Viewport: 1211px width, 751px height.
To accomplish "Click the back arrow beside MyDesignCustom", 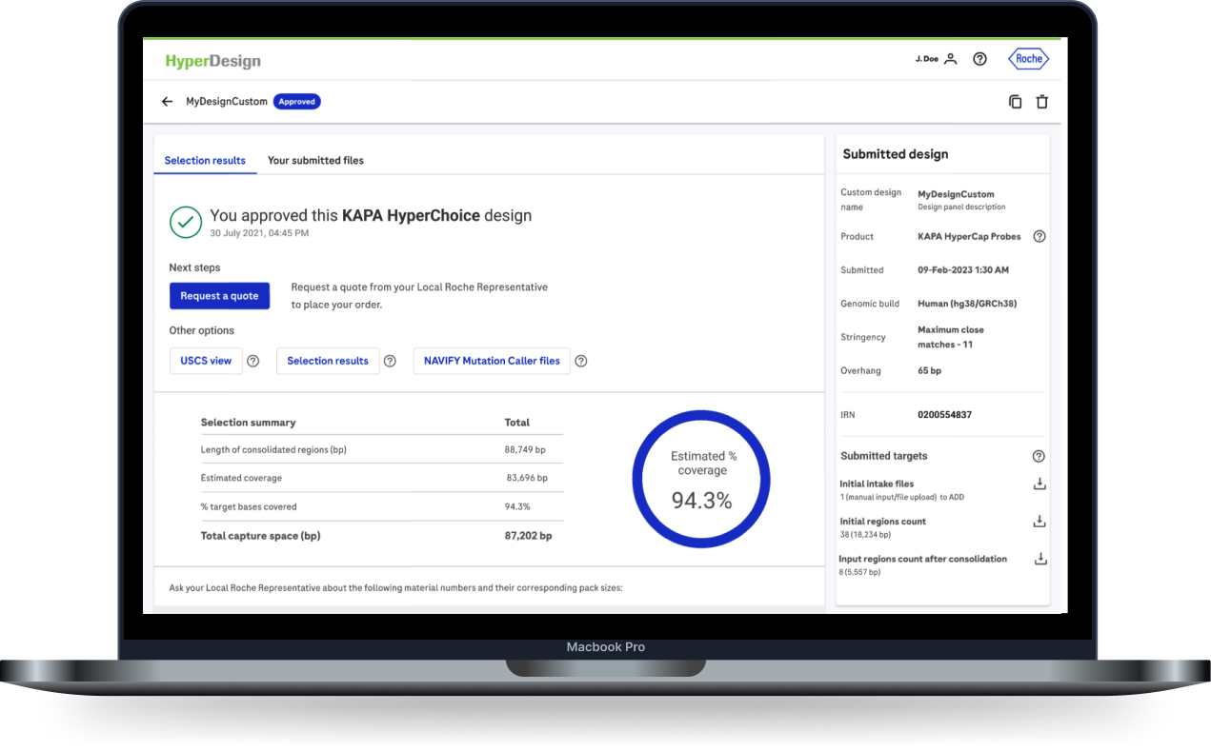I will (x=167, y=102).
